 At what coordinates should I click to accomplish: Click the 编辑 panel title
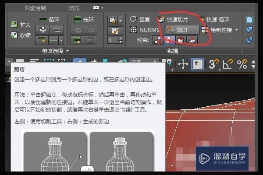coord(173,51)
